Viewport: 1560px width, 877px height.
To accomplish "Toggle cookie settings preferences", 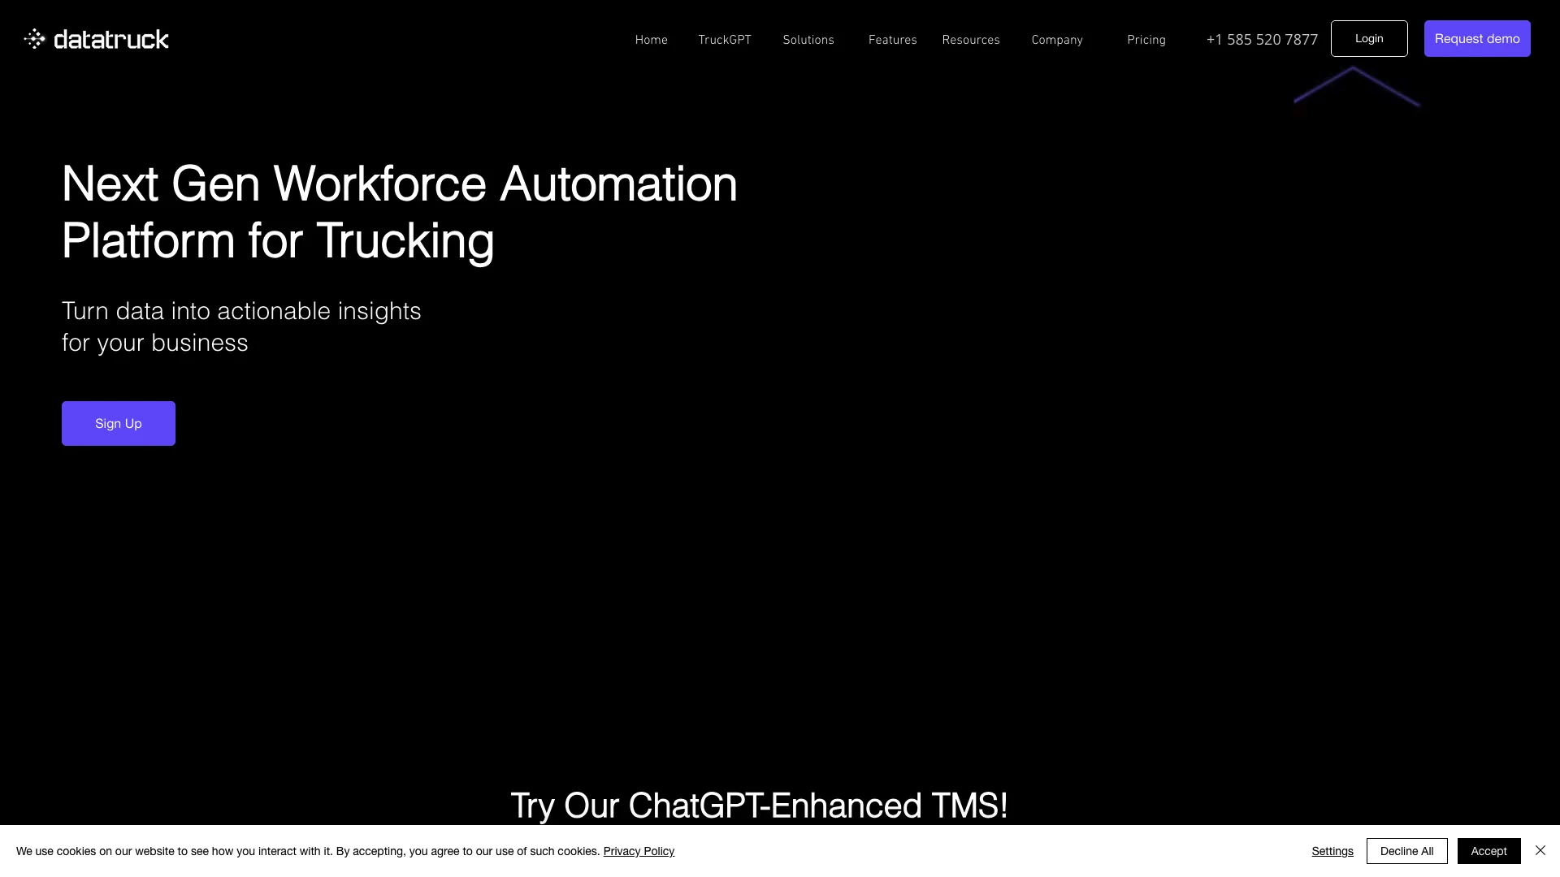I will [1332, 850].
